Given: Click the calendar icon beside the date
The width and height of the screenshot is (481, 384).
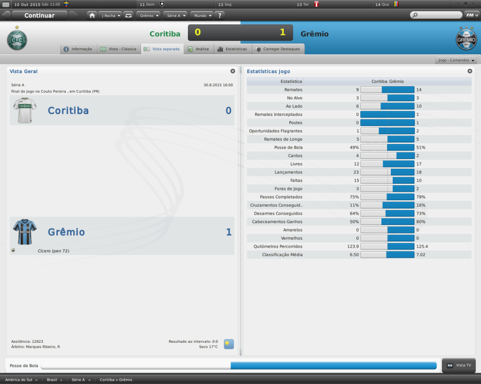Looking at the screenshot, I should pos(6,4).
